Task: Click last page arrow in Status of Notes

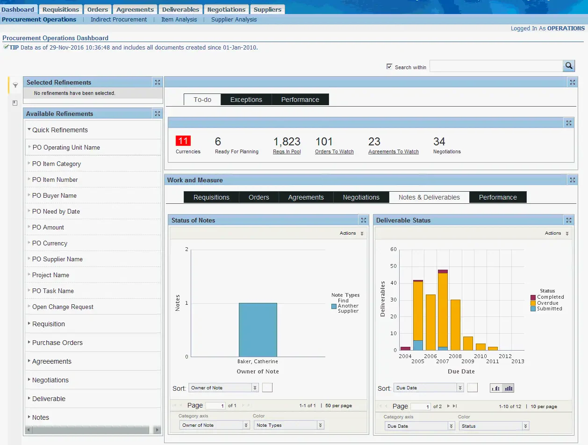Action: click(249, 405)
